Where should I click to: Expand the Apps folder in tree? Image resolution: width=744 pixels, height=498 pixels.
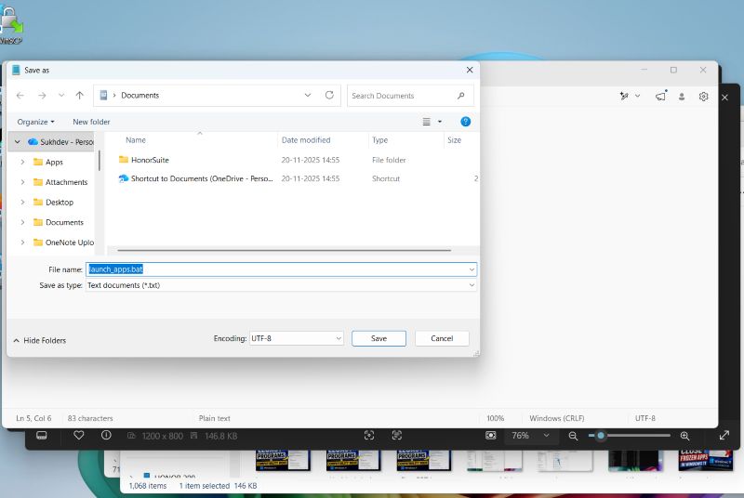point(22,162)
